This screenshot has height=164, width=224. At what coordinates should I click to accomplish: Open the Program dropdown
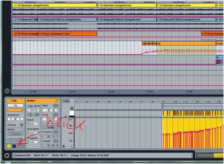(33, 142)
